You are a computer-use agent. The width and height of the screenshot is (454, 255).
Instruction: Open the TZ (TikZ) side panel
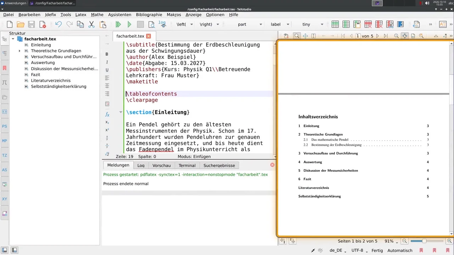point(5,155)
